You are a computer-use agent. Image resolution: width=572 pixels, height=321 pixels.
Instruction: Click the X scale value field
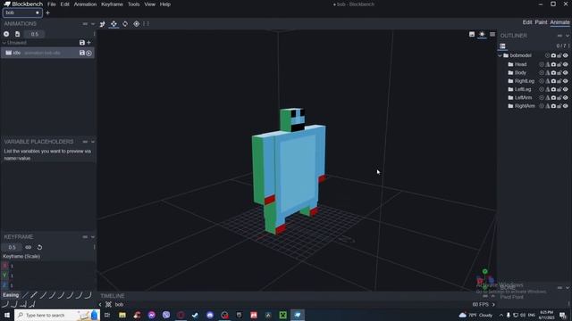click(51, 266)
